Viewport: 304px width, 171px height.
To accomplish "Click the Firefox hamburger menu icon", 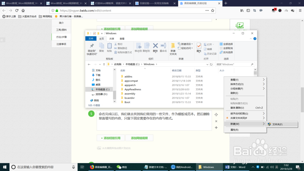I will [x=300, y=10].
